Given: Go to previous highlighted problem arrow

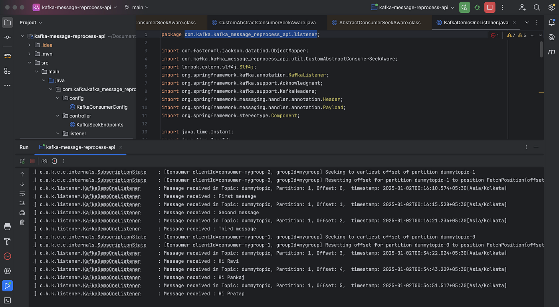Looking at the screenshot, I should tap(531, 35).
